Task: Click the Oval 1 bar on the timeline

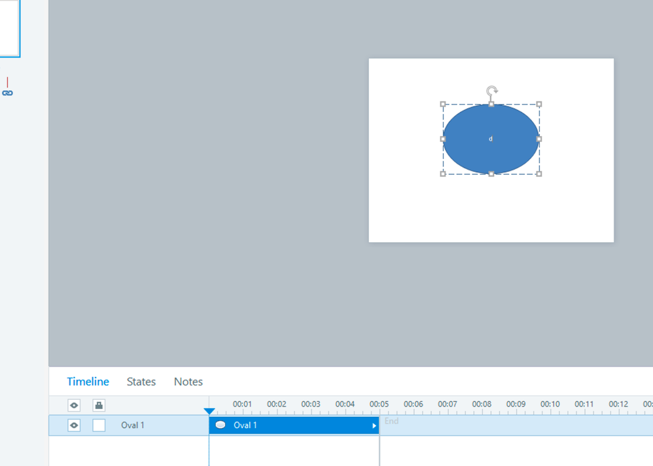Action: (294, 425)
